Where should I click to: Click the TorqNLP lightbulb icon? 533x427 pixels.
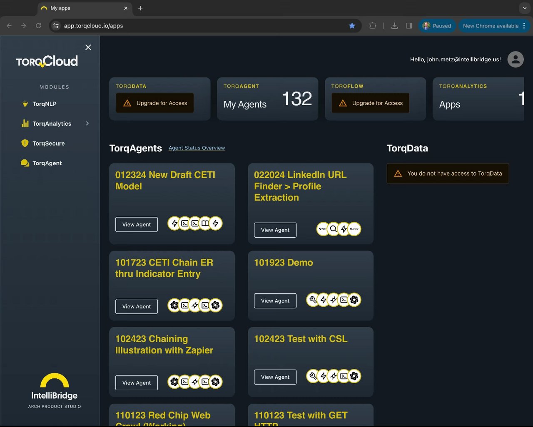[x=25, y=104]
